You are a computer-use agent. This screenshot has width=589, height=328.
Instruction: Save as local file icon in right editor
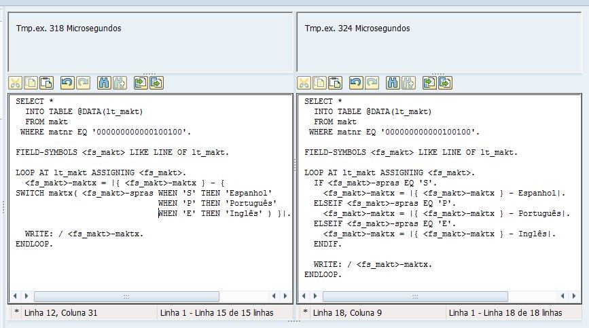[446, 83]
